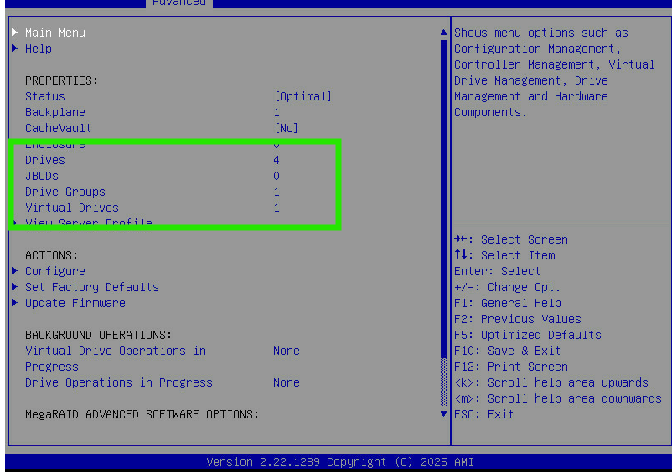Click the Drives count value 4
The height and width of the screenshot is (472, 672).
tap(277, 160)
